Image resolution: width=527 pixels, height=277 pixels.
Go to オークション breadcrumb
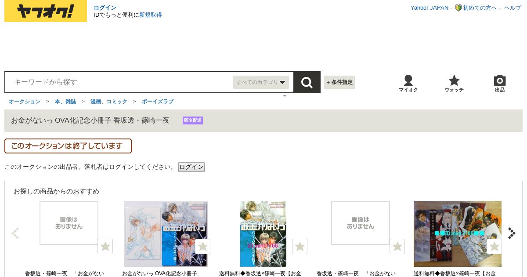pos(25,102)
